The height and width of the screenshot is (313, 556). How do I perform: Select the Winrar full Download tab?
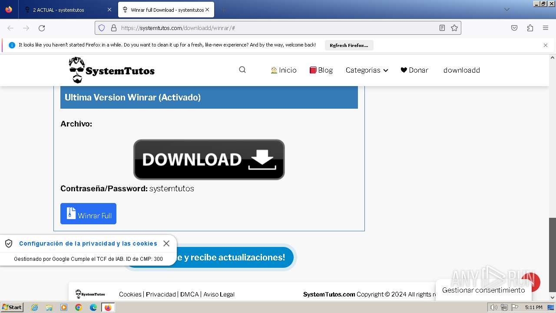165,10
